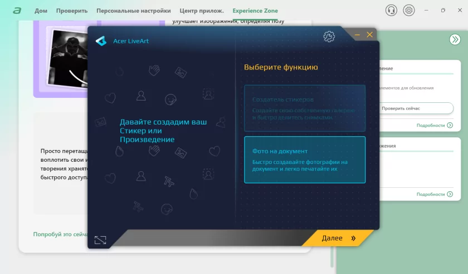The image size is (468, 274).
Task: Select the Experience Zone tab
Action: click(255, 11)
